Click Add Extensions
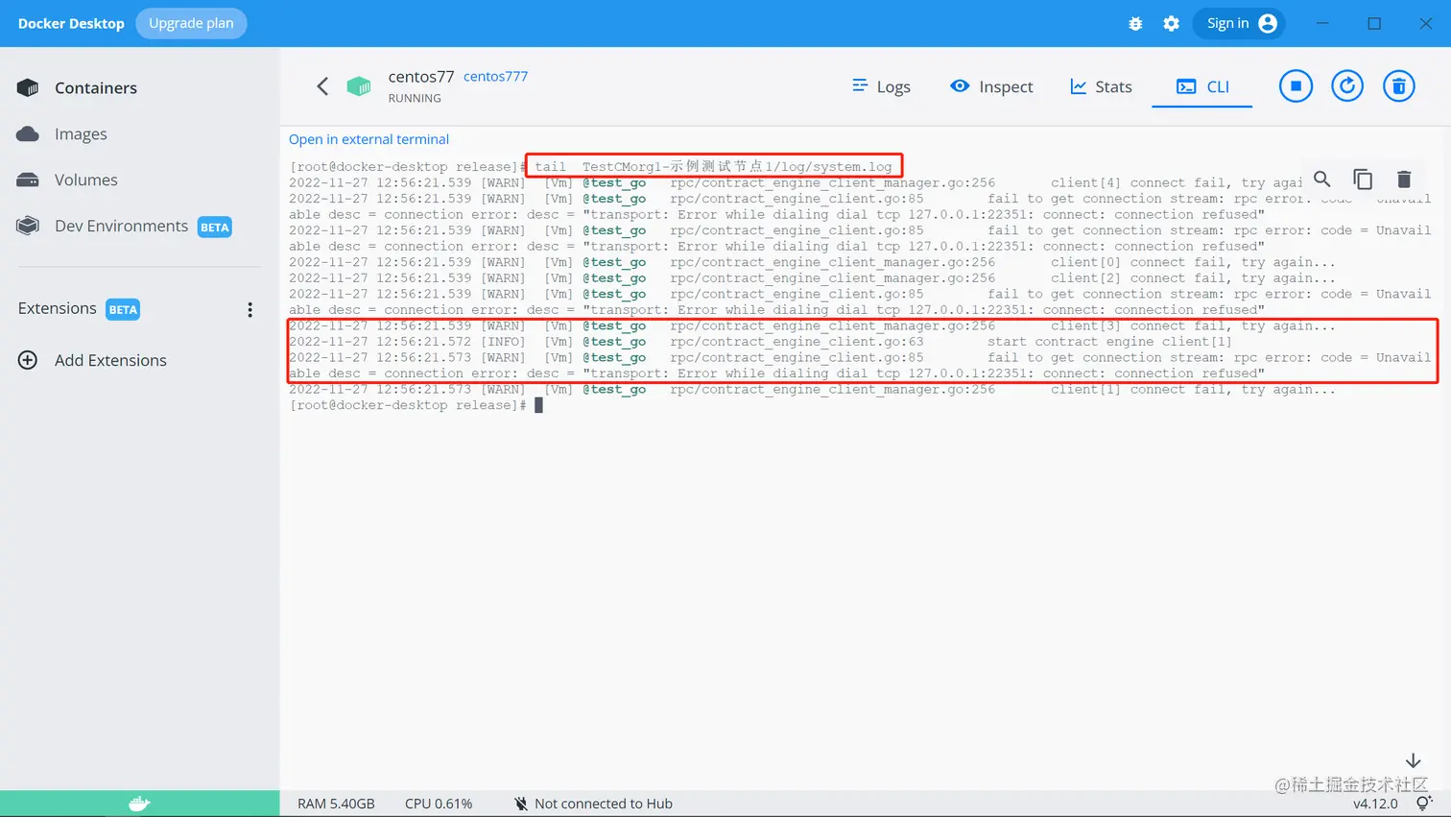The width and height of the screenshot is (1451, 817). click(x=110, y=360)
